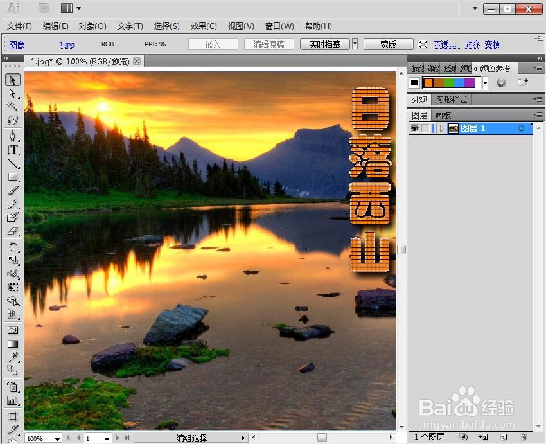Select the Scale tool

13,260
